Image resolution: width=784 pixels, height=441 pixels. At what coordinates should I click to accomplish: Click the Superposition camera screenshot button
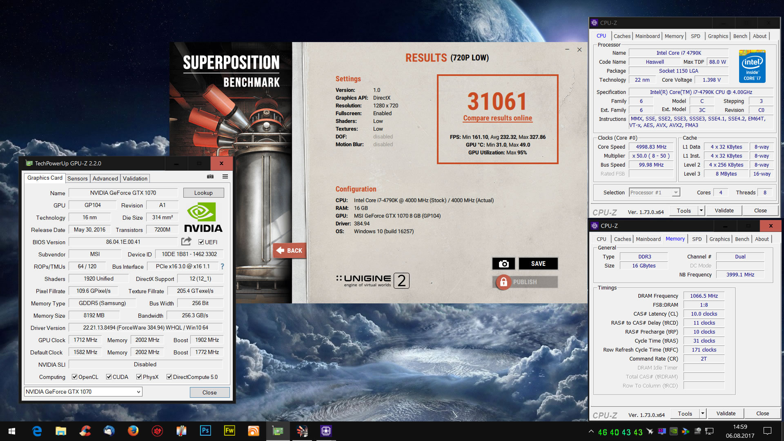(x=503, y=264)
